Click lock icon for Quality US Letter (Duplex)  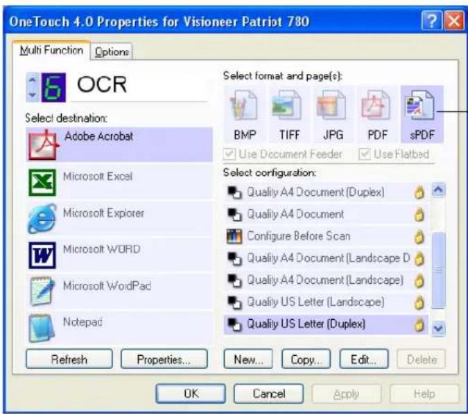(x=419, y=324)
